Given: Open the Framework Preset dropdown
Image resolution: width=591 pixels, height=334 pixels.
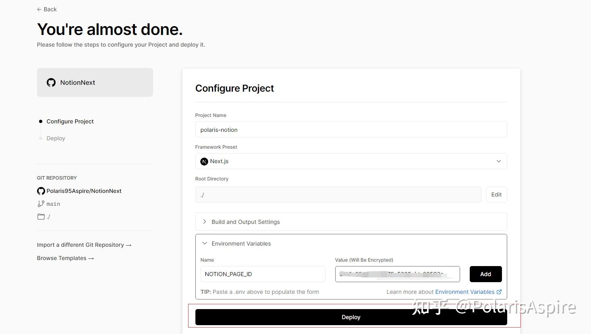Looking at the screenshot, I should pos(350,161).
